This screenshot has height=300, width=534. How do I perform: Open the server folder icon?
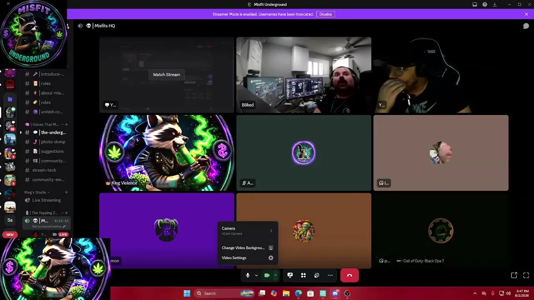[10, 99]
